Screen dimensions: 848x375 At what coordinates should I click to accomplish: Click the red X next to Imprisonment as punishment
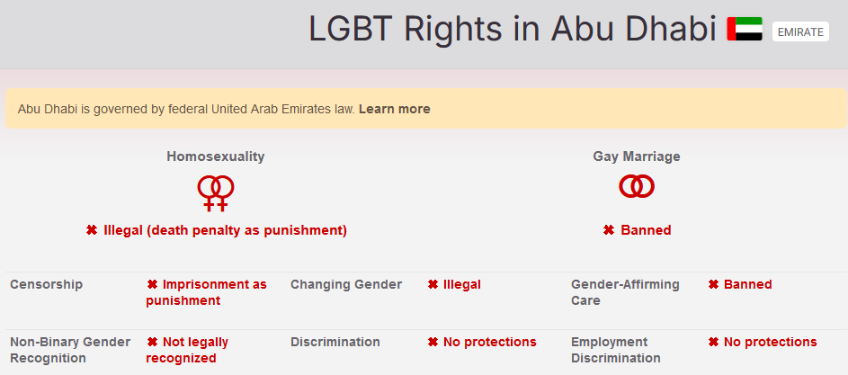[152, 285]
